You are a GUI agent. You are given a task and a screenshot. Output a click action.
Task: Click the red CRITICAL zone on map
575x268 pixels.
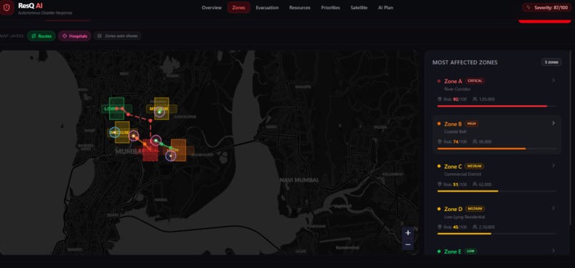point(150,150)
